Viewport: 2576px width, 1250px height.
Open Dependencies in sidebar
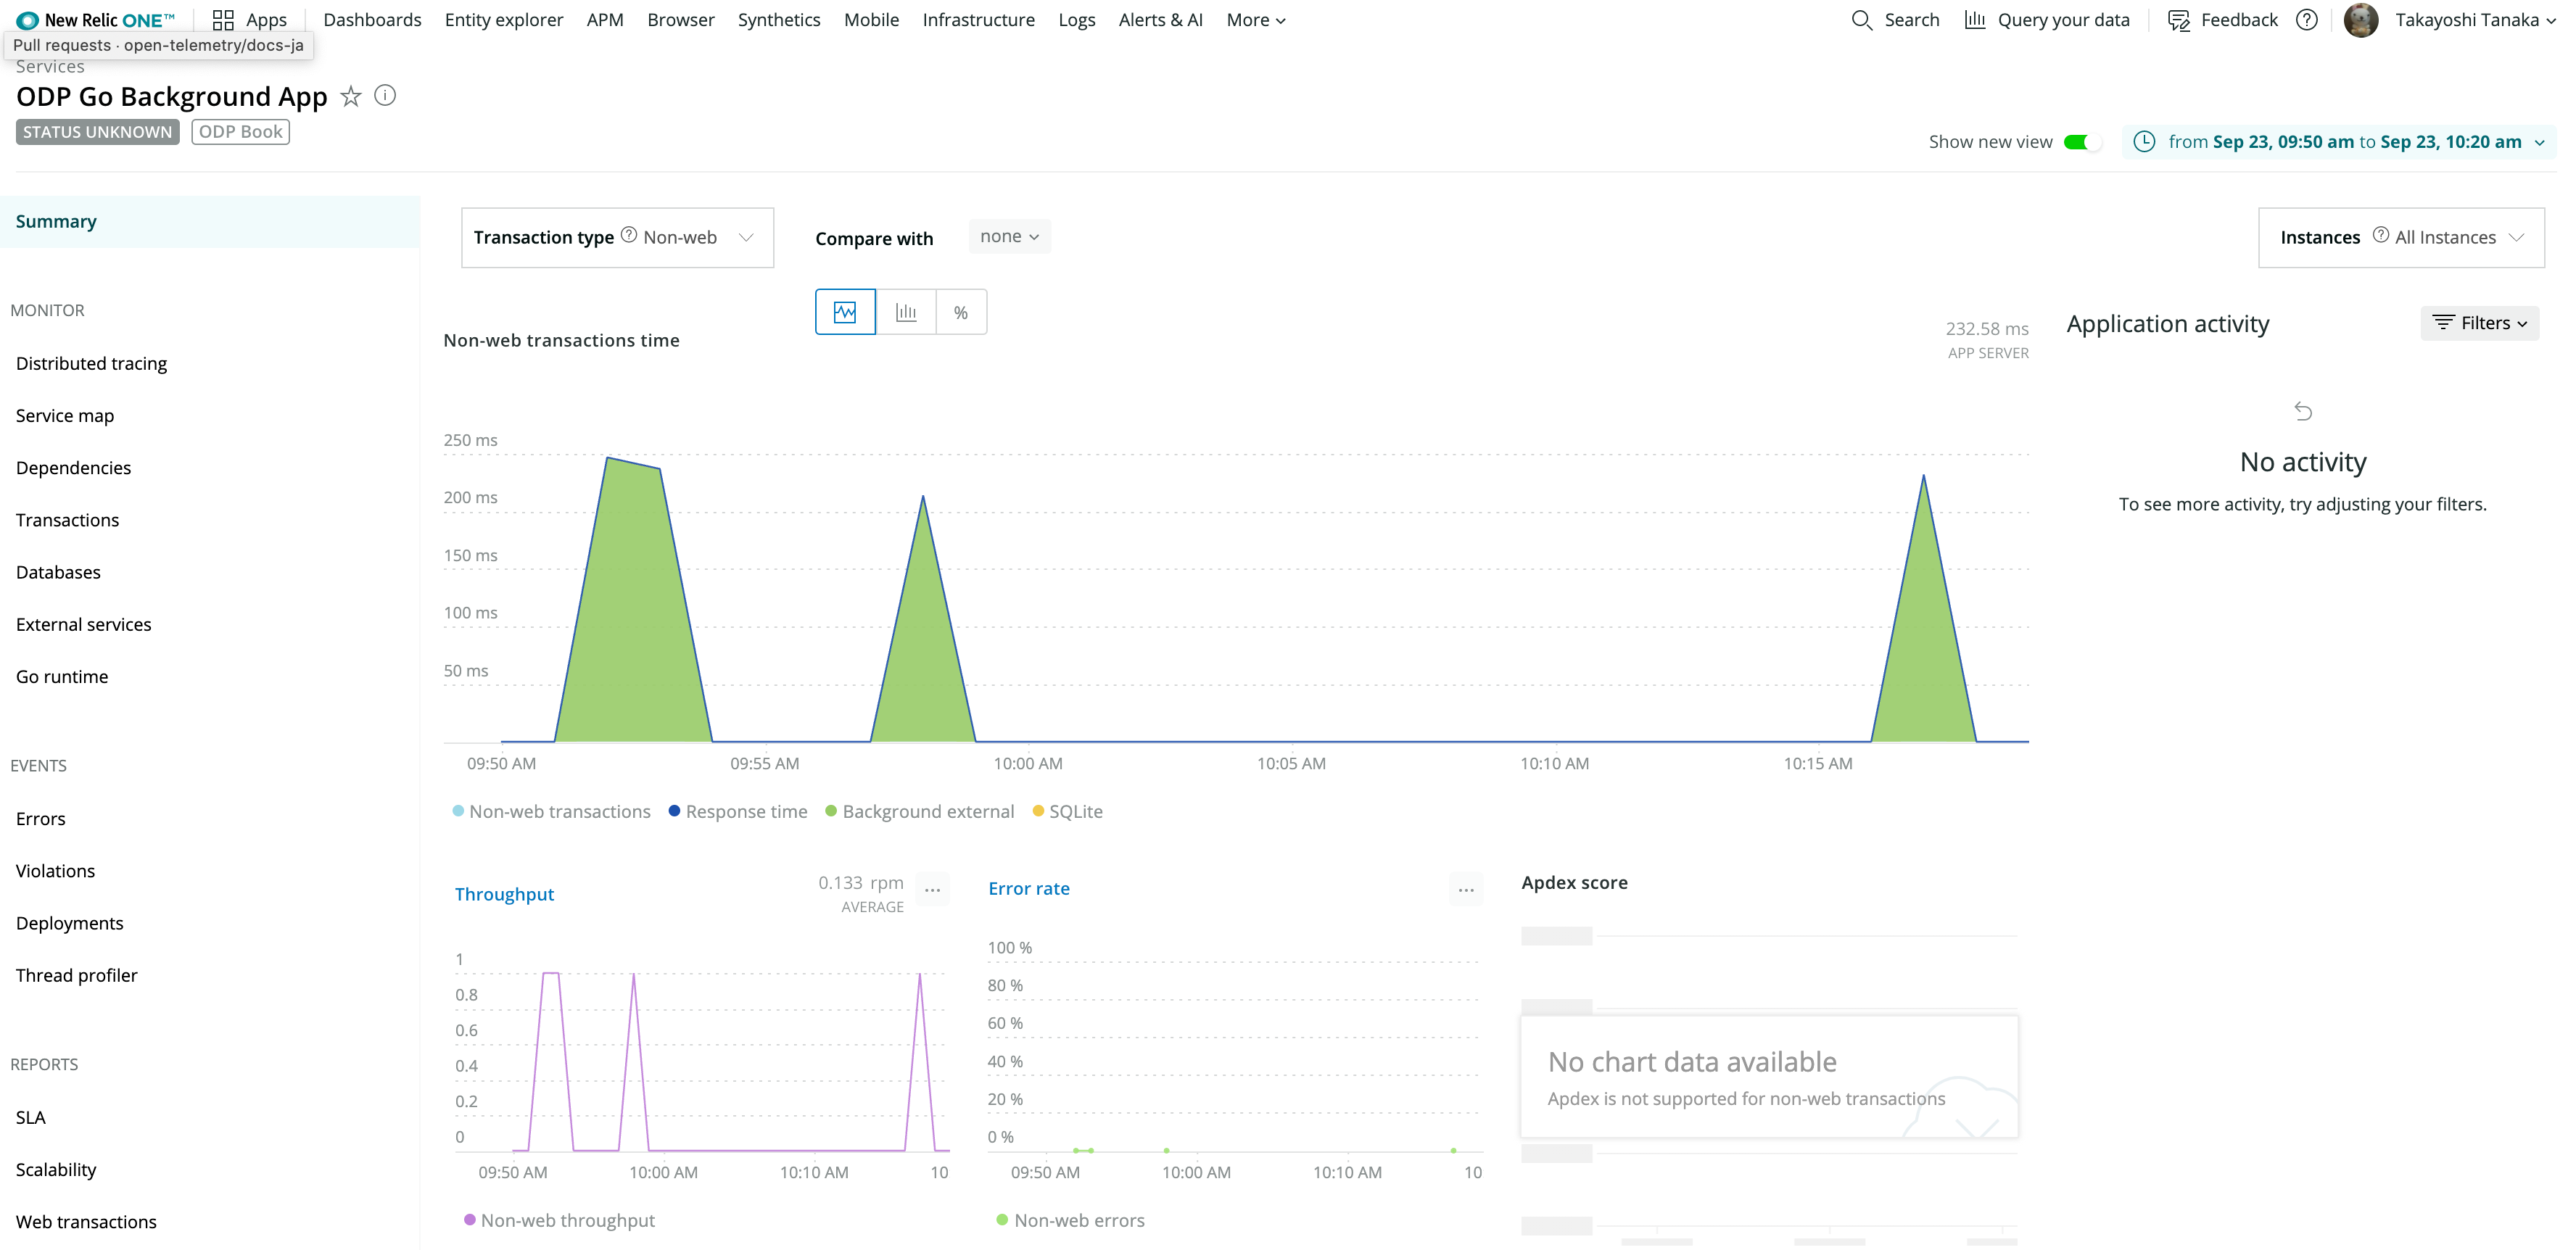(73, 467)
